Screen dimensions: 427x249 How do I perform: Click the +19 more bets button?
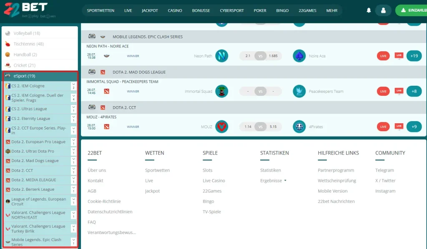click(x=414, y=56)
